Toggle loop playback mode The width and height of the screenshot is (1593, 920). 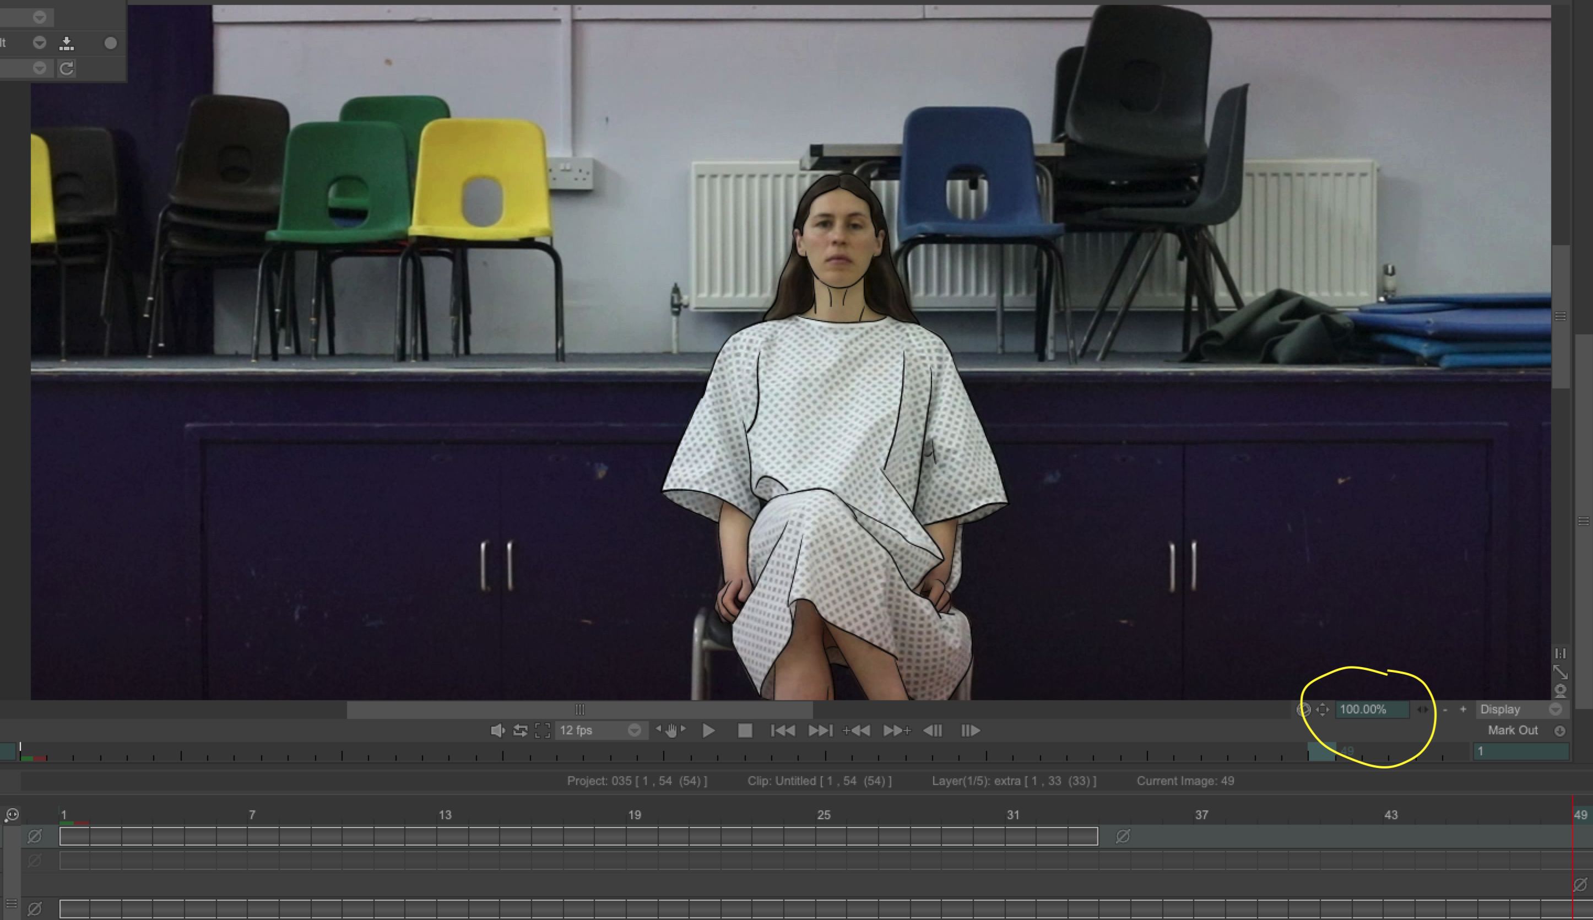[x=520, y=730]
